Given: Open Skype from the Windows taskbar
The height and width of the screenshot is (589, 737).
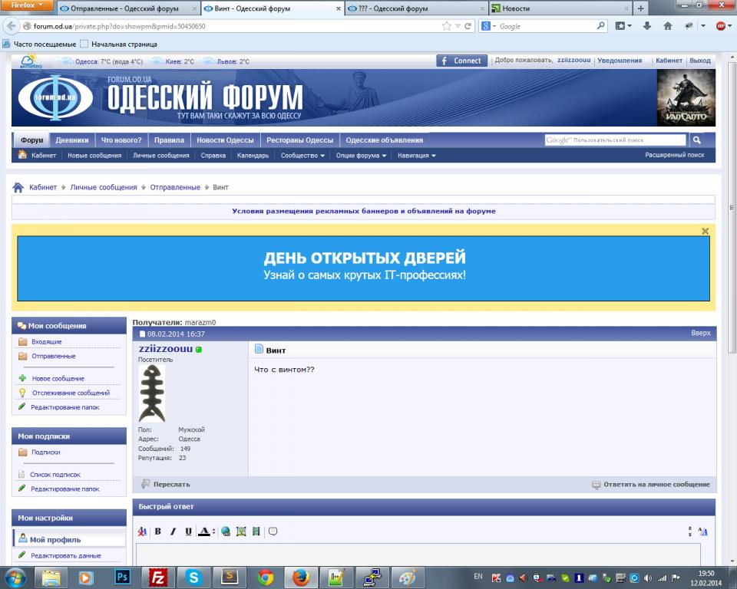Looking at the screenshot, I should (x=194, y=577).
